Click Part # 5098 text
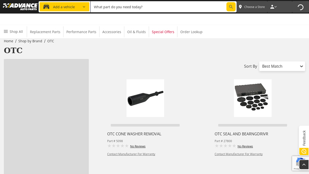The width and height of the screenshot is (309, 174). click(115, 141)
